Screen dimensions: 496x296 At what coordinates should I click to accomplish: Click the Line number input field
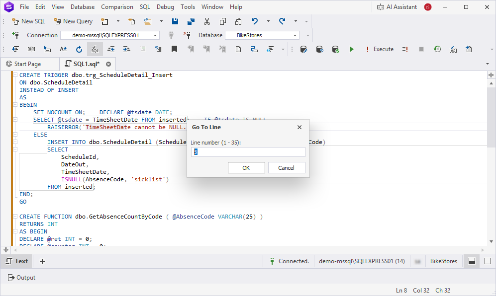pos(248,152)
